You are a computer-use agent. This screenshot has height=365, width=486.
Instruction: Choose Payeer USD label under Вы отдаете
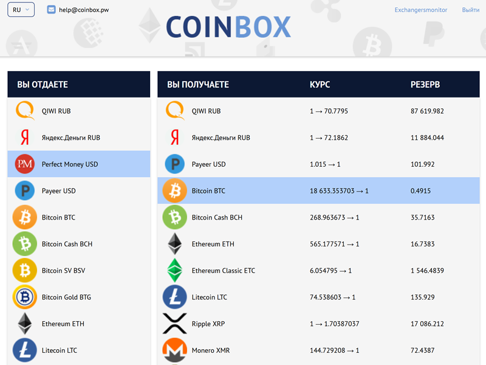point(58,191)
